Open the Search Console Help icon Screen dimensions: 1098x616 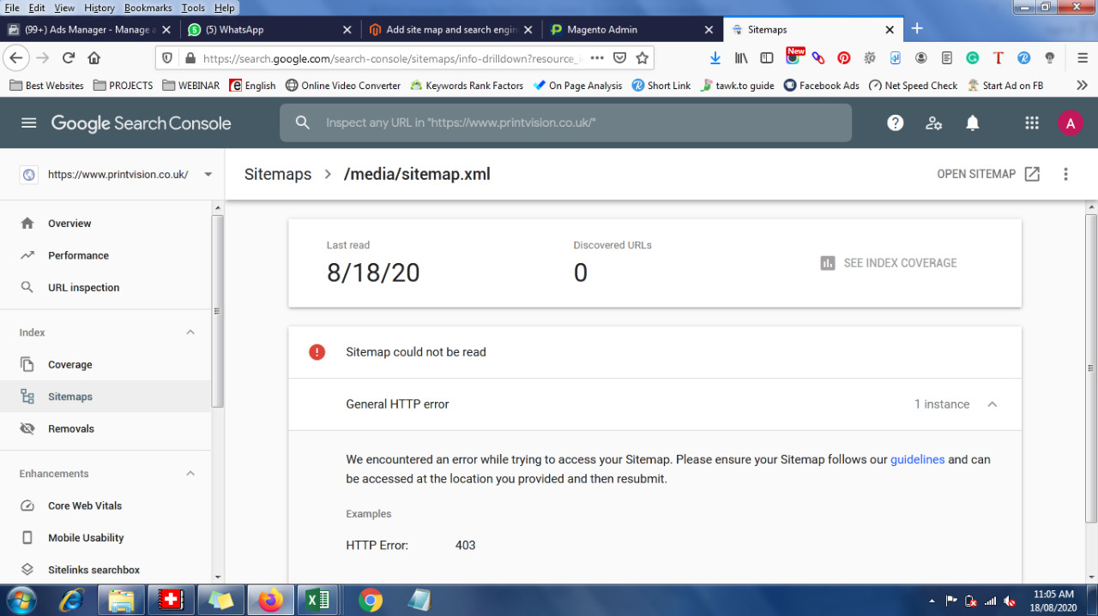click(x=895, y=123)
